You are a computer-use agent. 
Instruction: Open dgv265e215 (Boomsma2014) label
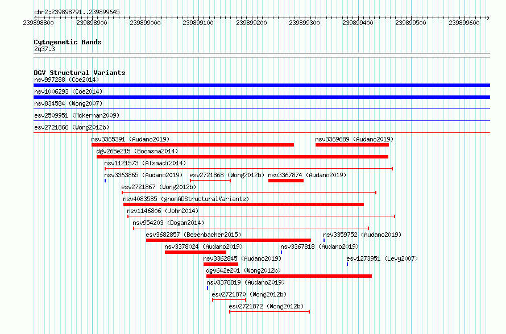pos(137,151)
